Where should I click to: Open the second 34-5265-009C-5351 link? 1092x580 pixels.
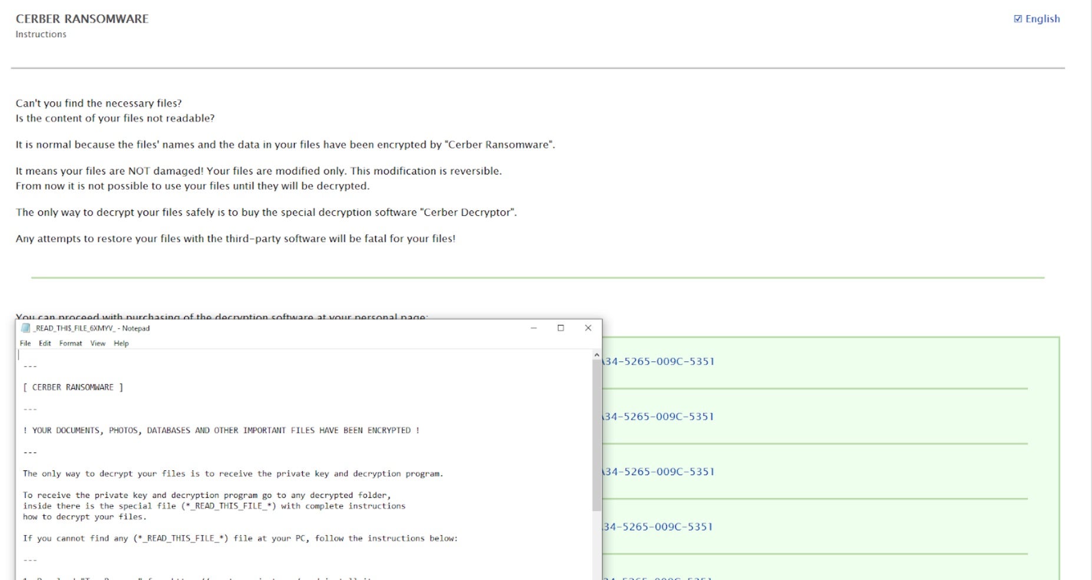[658, 417]
